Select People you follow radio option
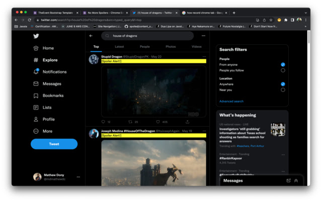This screenshot has height=201, width=322. [x=283, y=70]
